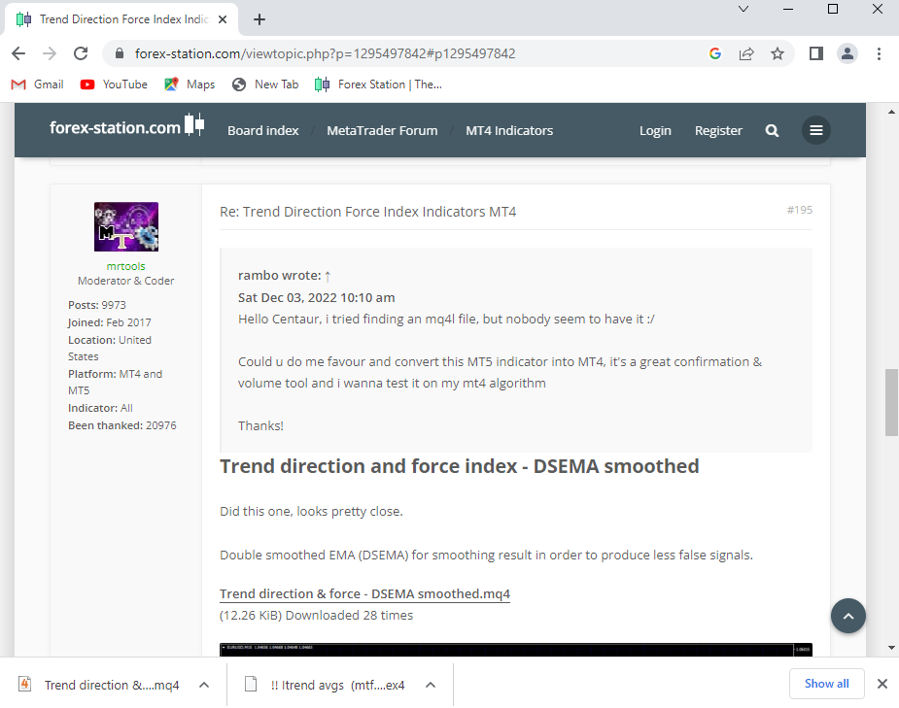Open the post title link
Screen dimensions: 899x708
click(367, 212)
